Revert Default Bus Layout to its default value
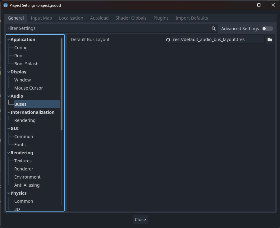Viewport: 280px width, 228px height. pos(168,40)
